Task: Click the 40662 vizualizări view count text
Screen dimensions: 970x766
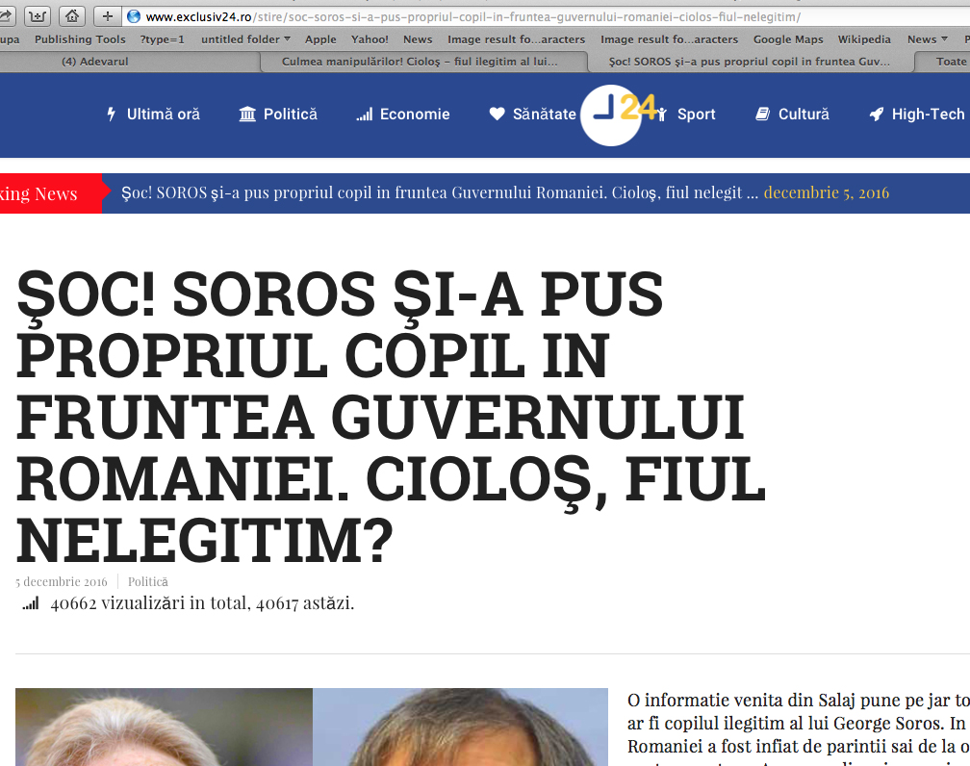Action: point(202,603)
